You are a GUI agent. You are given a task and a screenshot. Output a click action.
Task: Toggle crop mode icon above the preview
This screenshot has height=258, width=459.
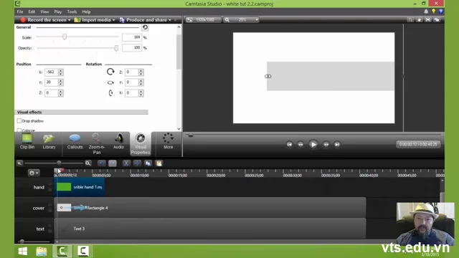pos(410,19)
